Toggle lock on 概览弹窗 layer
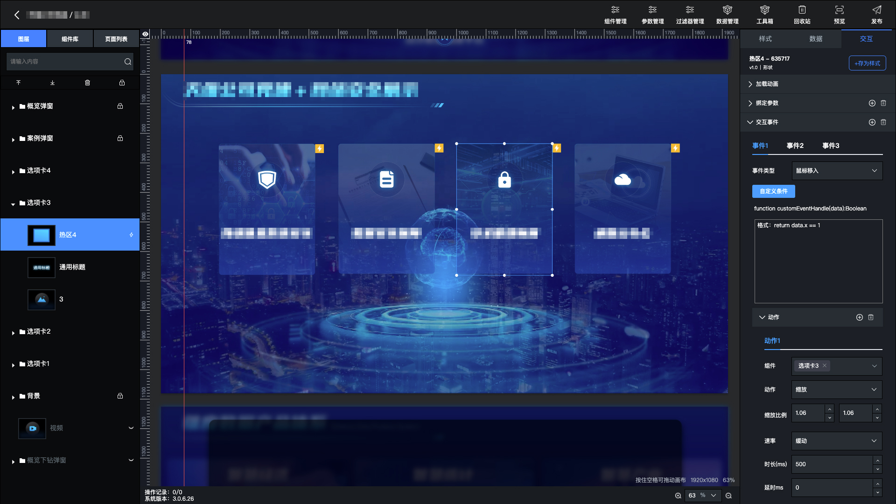The width and height of the screenshot is (896, 504). coord(120,106)
